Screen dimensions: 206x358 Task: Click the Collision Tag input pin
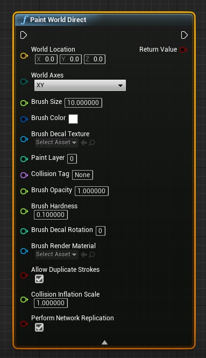click(x=24, y=175)
